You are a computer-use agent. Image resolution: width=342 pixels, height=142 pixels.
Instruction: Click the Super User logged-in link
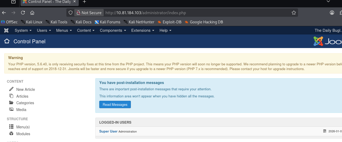[108, 131]
